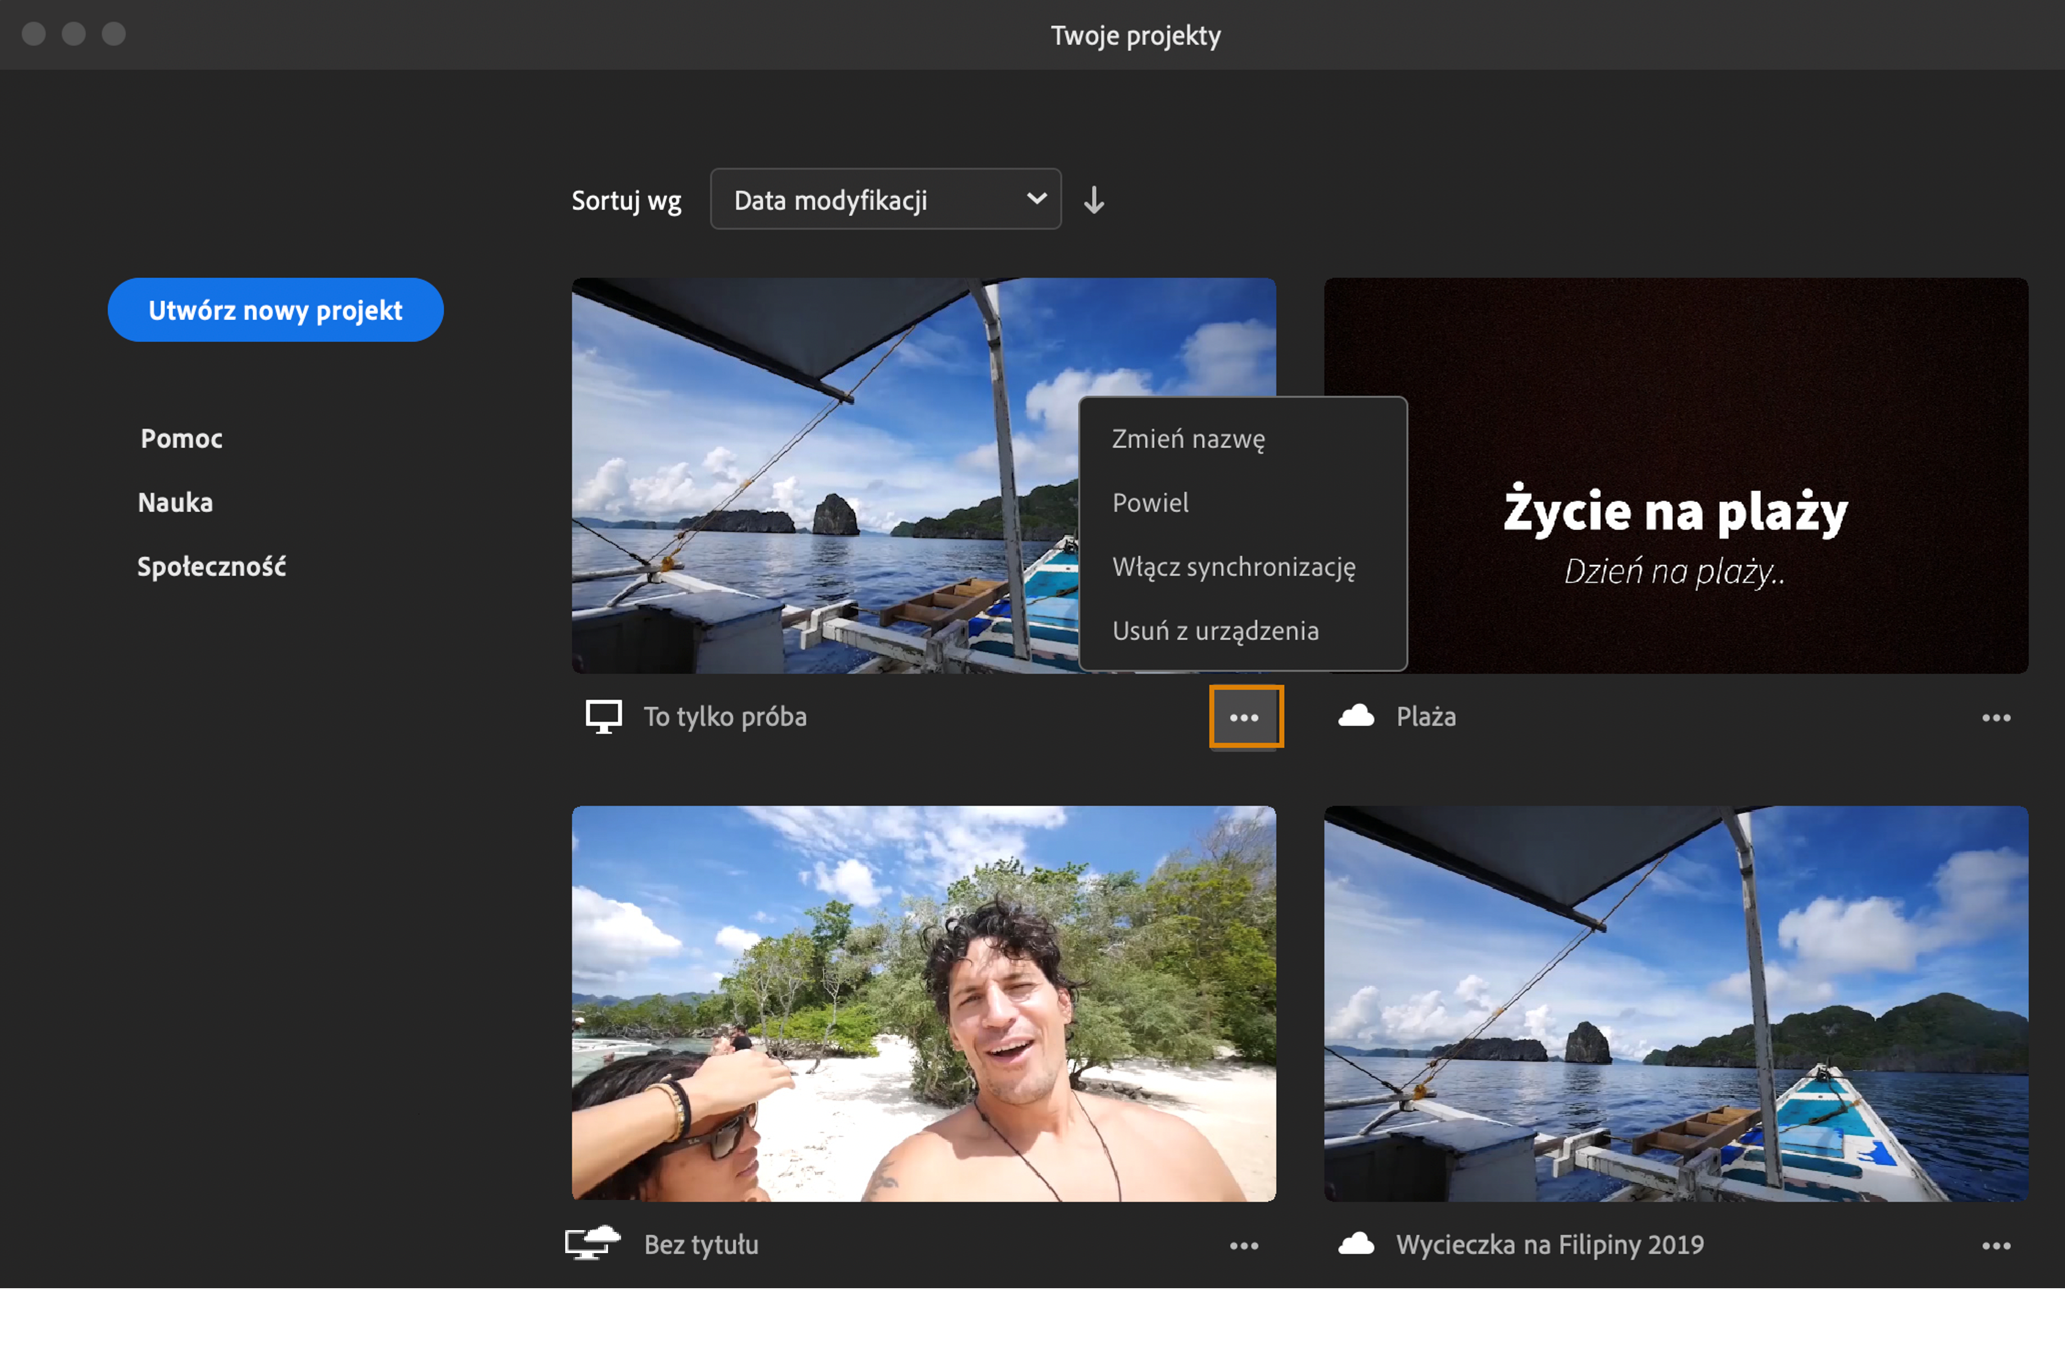Select Zmień nazwę in the context menu
This screenshot has width=2065, height=1367.
tap(1188, 439)
